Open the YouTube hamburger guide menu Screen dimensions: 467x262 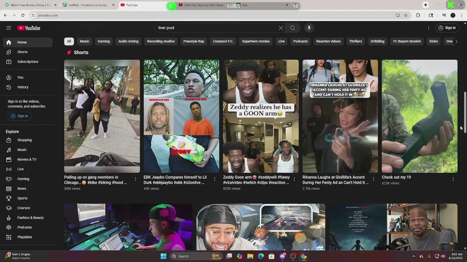(x=9, y=28)
